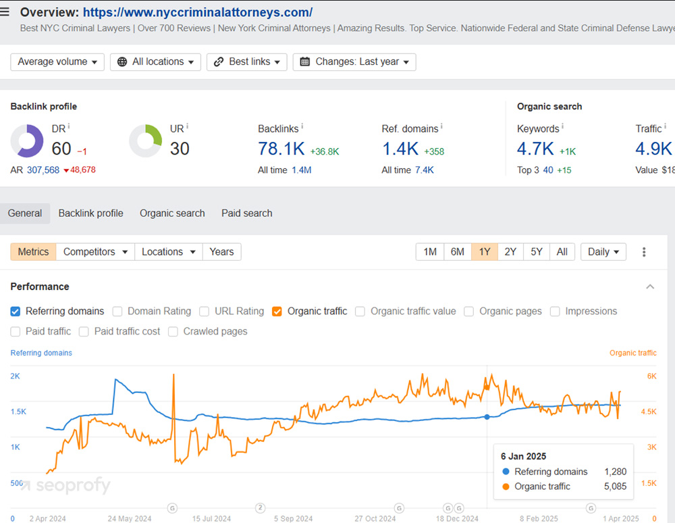Click the UR donut chart
Screen dimensions: 675x523
coord(146,141)
